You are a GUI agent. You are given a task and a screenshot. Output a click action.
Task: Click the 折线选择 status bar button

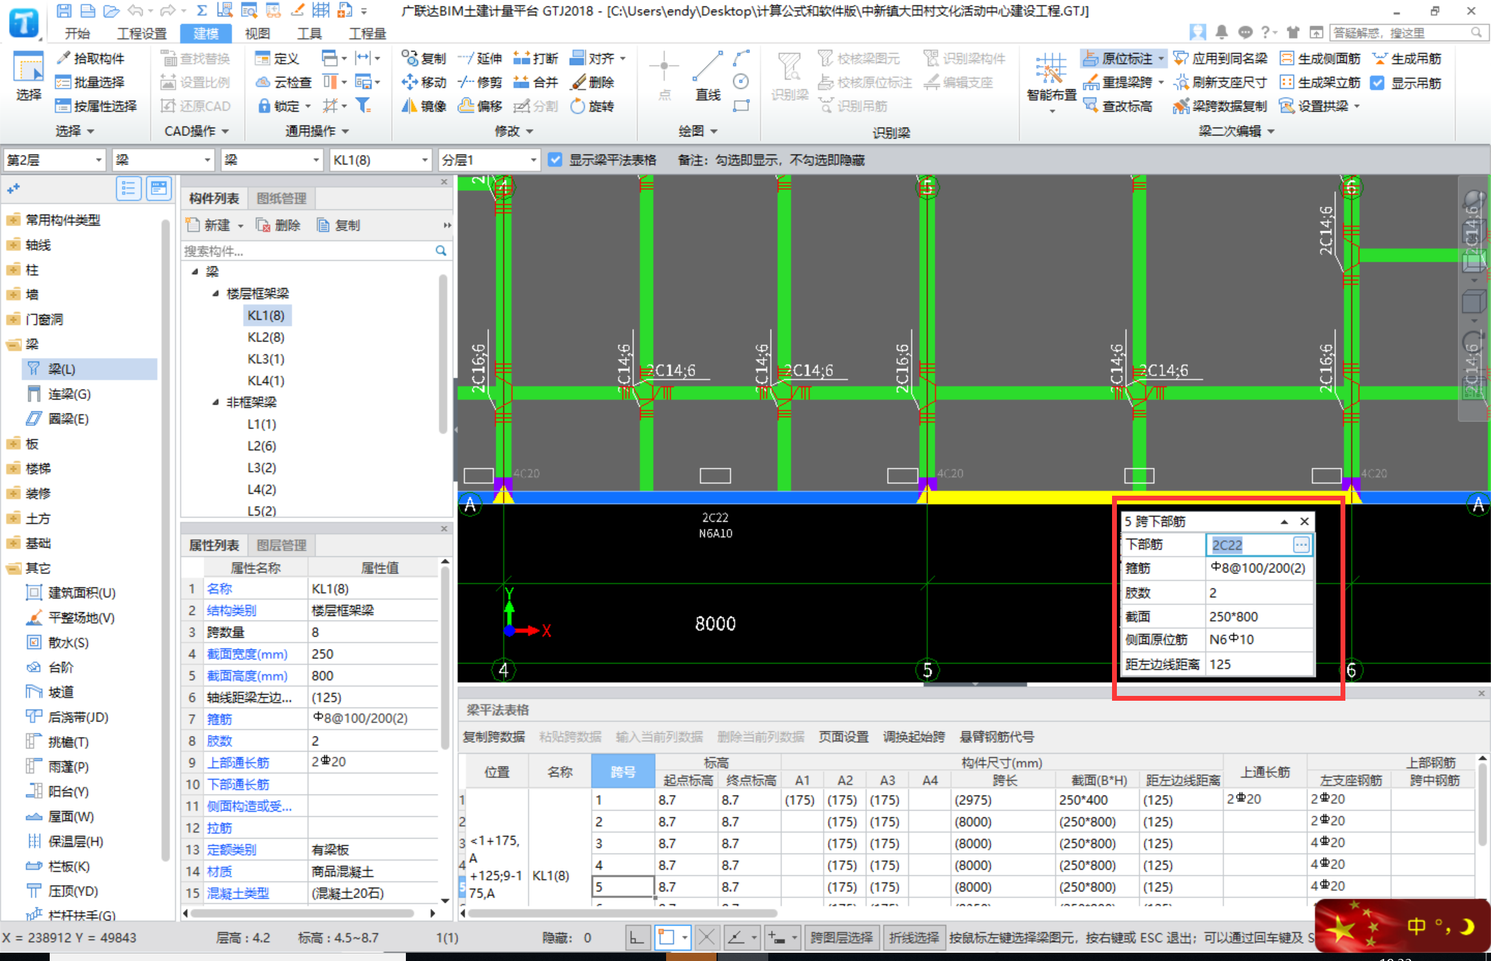(914, 938)
